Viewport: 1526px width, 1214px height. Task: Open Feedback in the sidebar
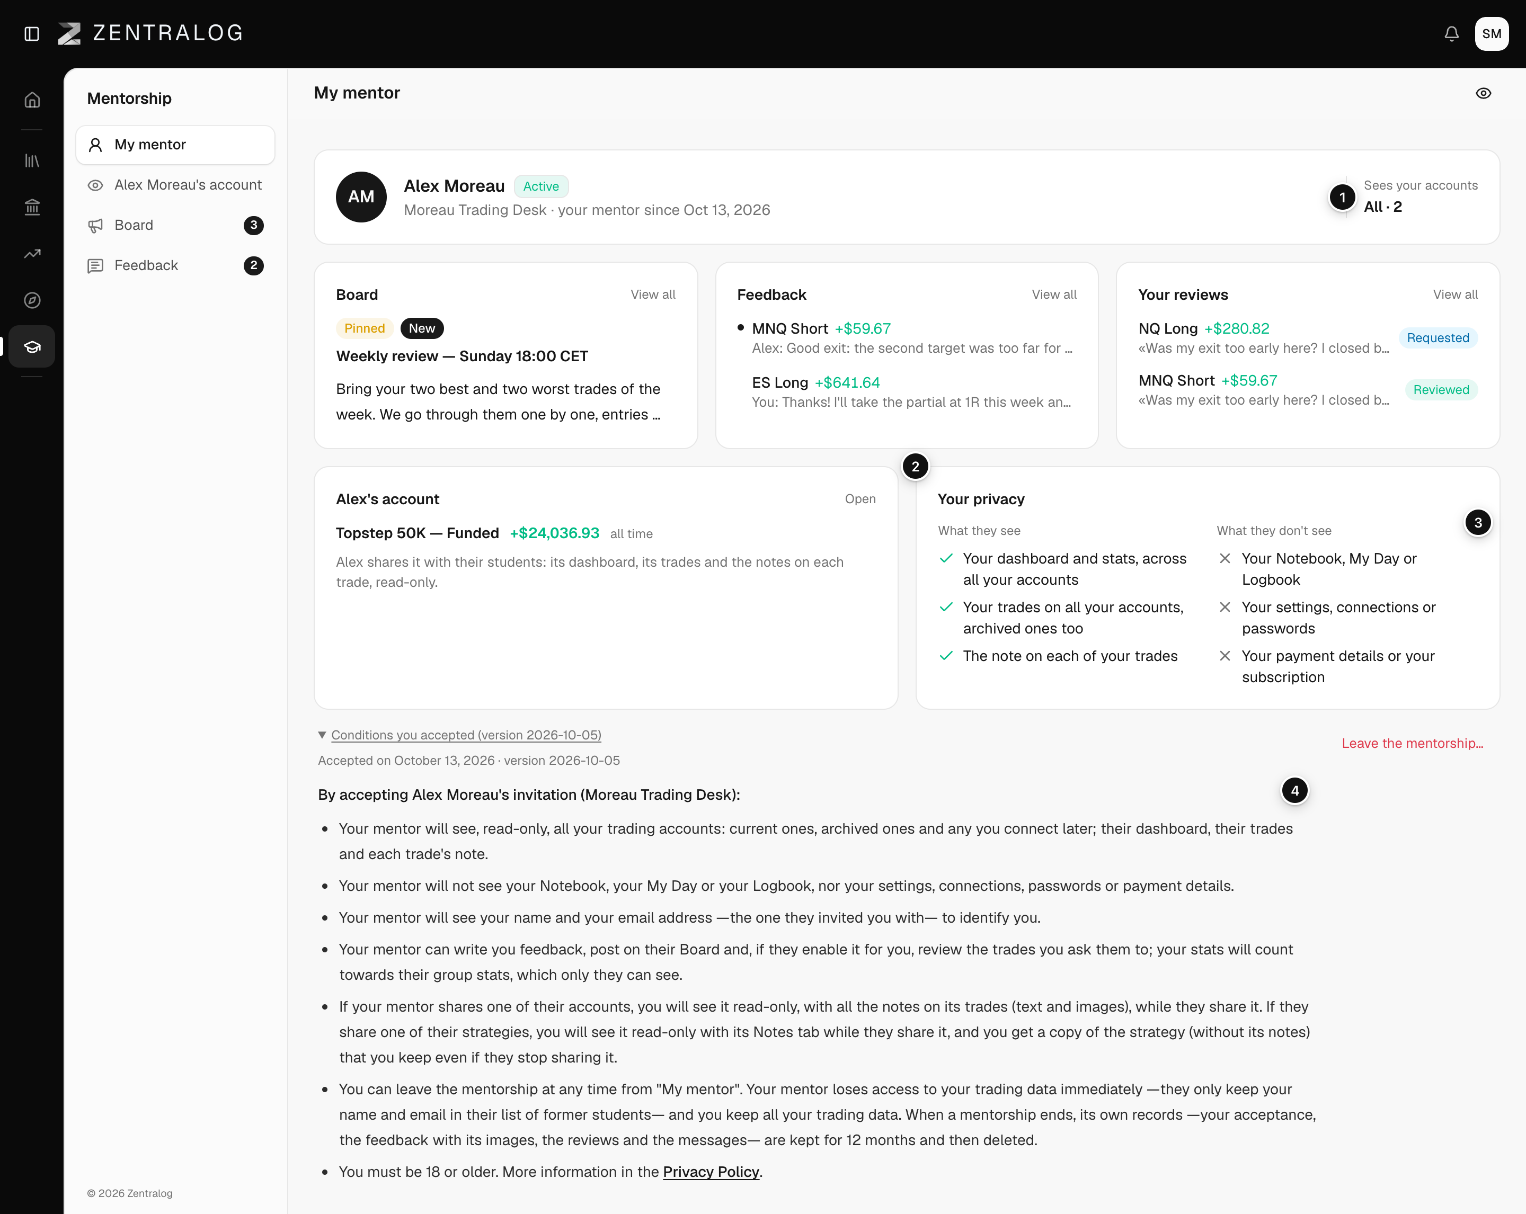(x=175, y=265)
